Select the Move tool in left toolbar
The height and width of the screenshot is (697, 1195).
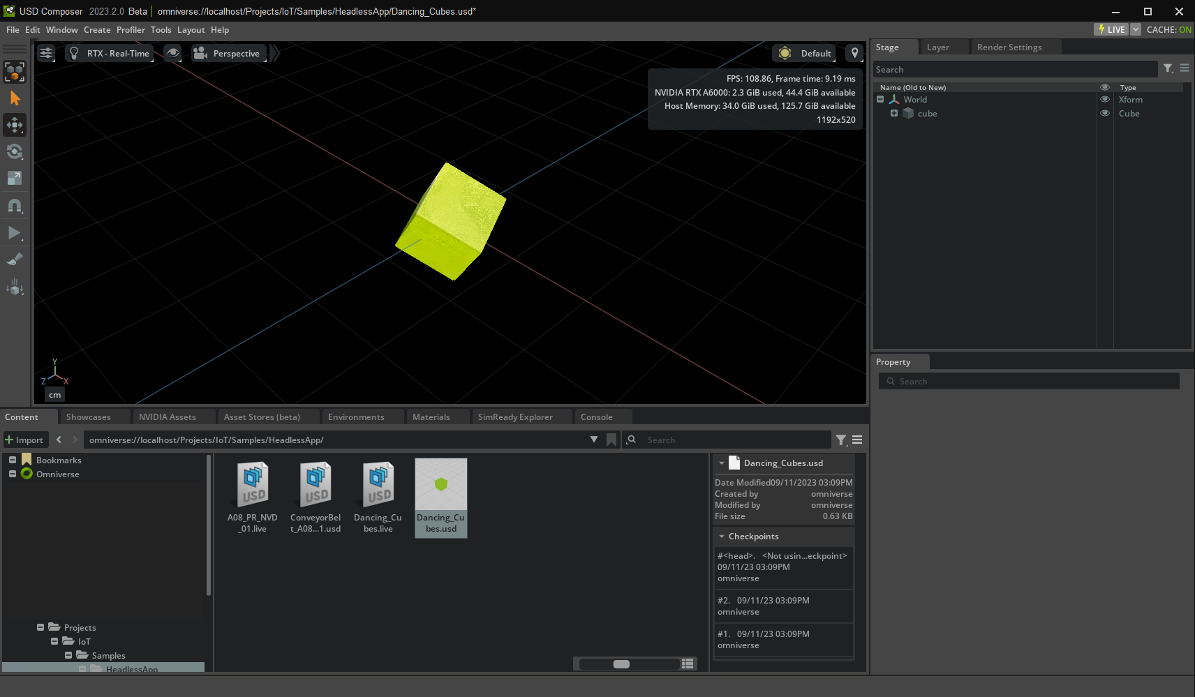pos(15,126)
